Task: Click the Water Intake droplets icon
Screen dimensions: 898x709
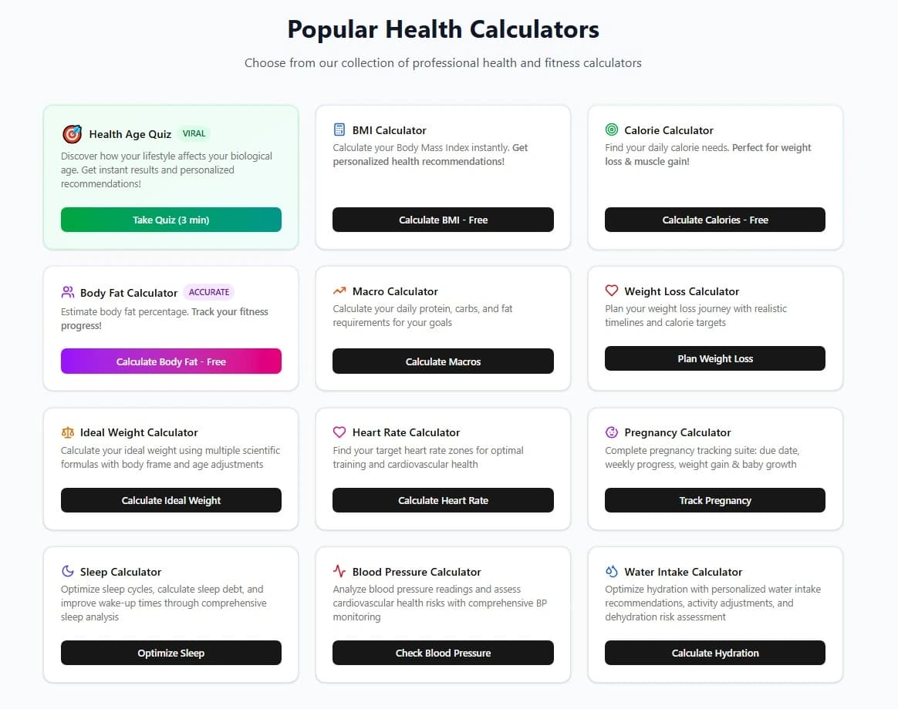Action: [x=612, y=571]
